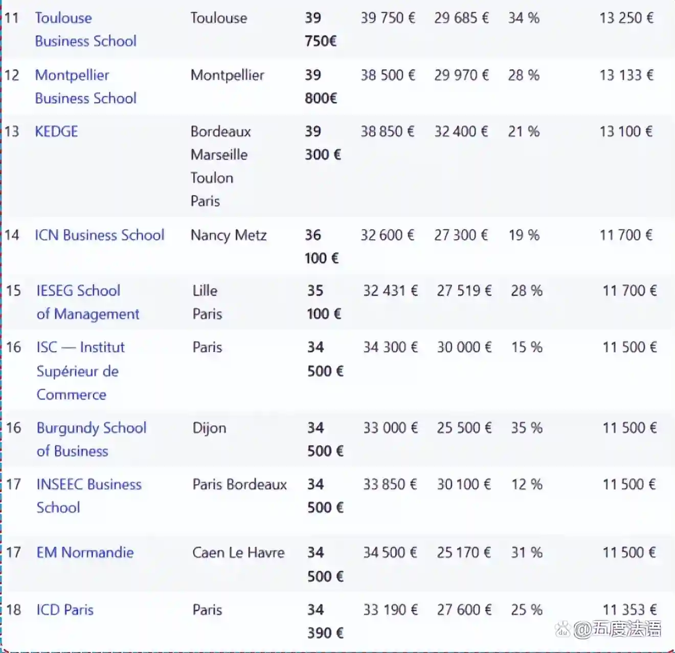
Task: Click the Montpellier Business School link
Action: point(85,86)
